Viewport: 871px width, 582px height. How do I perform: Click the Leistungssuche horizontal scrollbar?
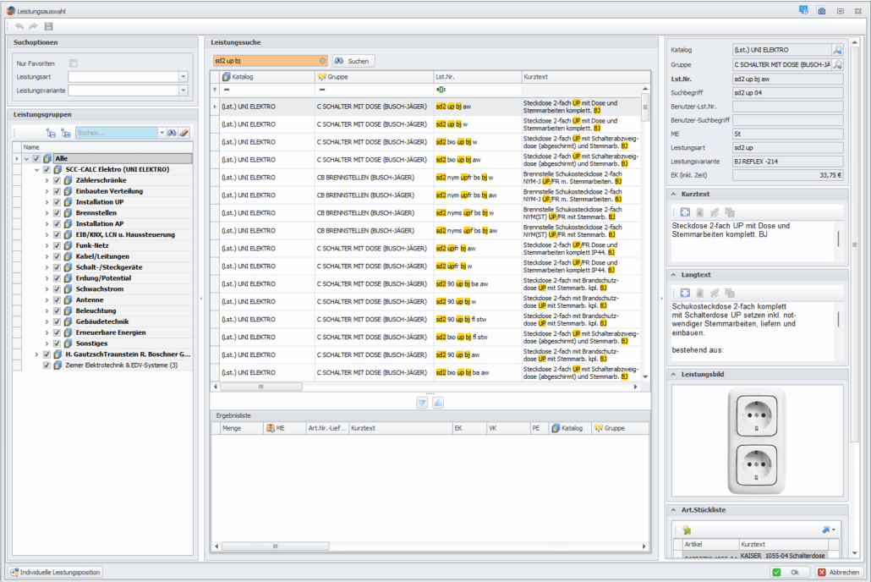coord(261,387)
